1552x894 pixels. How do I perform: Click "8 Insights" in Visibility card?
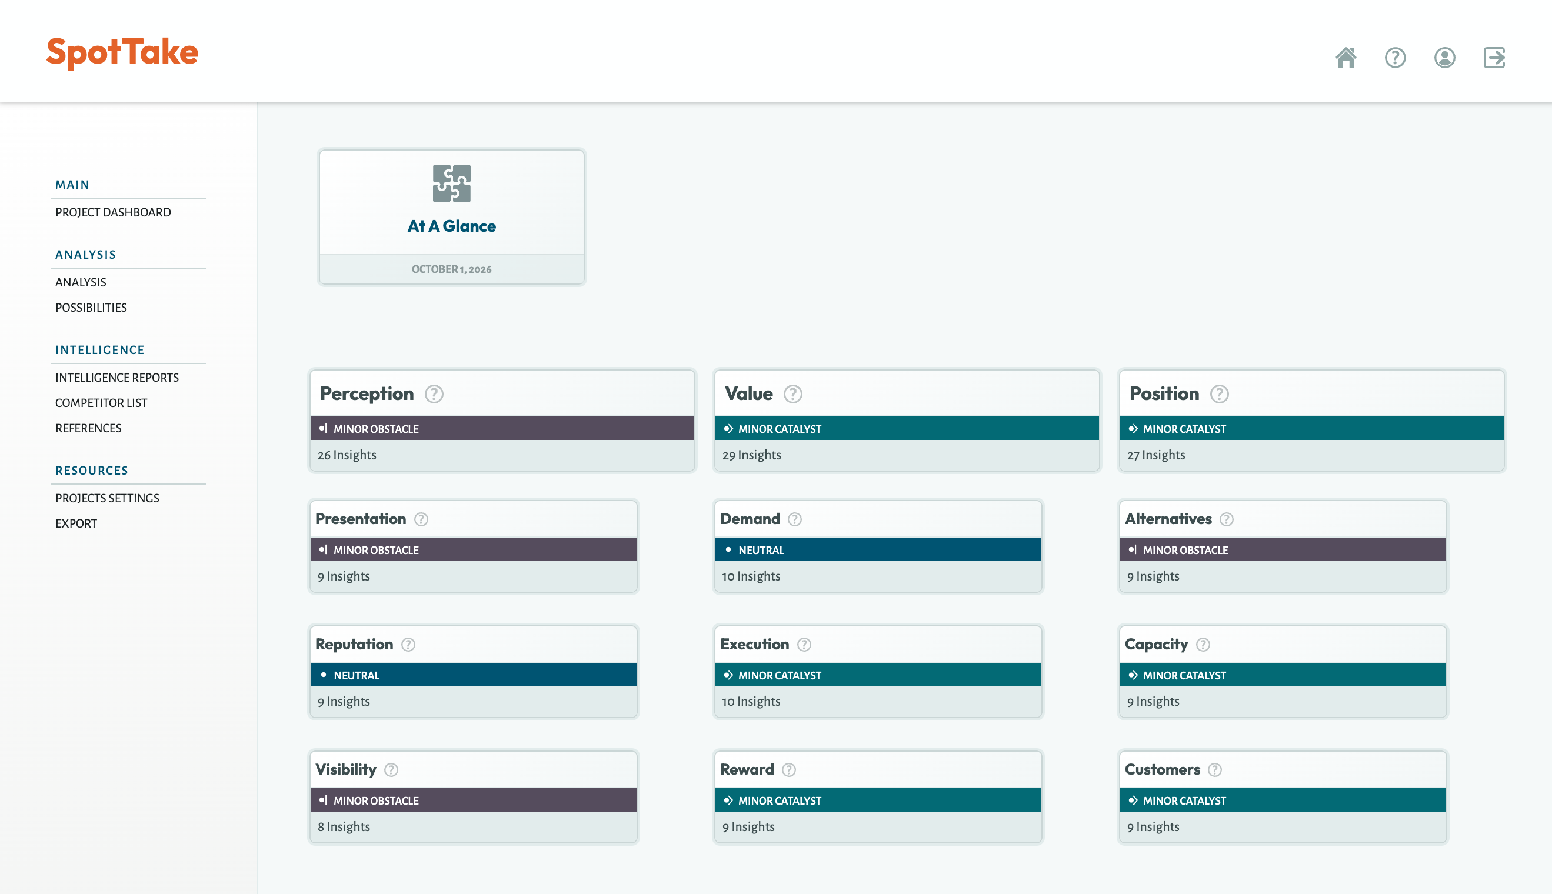pyautogui.click(x=344, y=826)
